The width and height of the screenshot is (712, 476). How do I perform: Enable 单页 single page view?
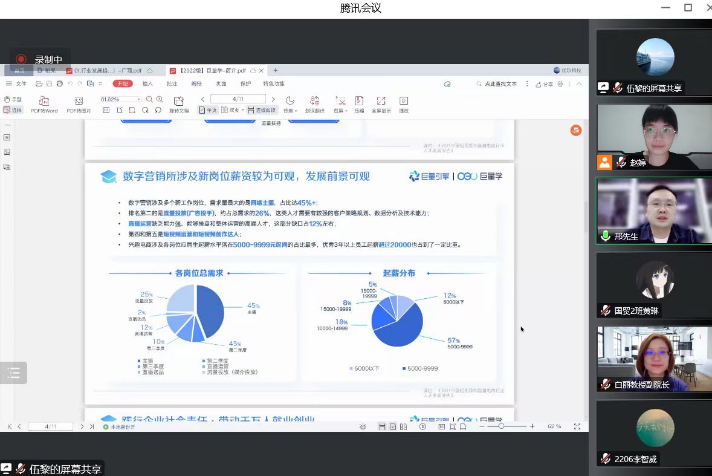(x=208, y=110)
